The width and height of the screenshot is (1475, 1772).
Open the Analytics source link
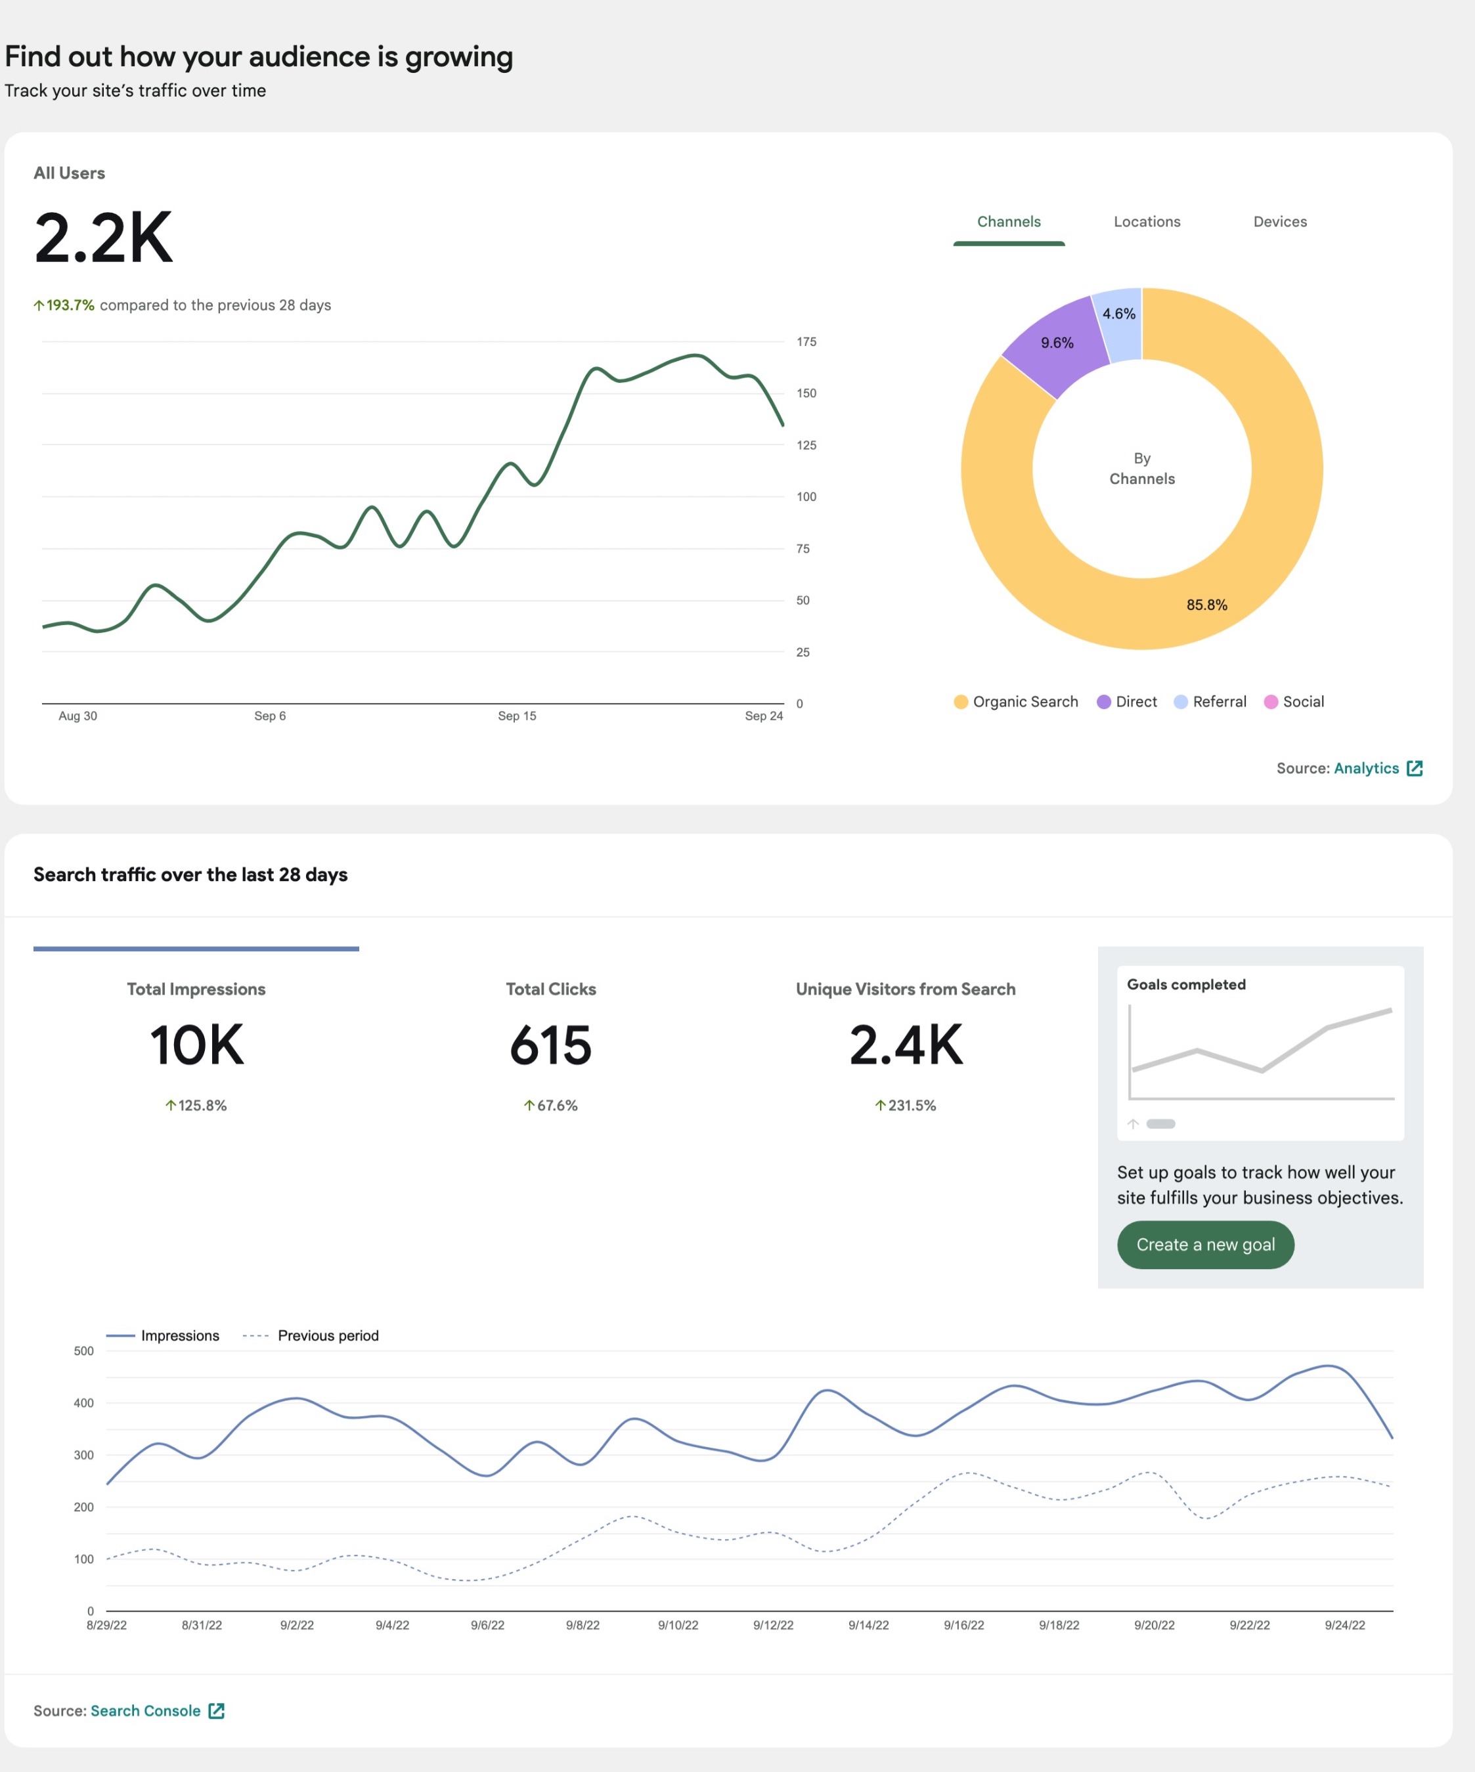1366,768
